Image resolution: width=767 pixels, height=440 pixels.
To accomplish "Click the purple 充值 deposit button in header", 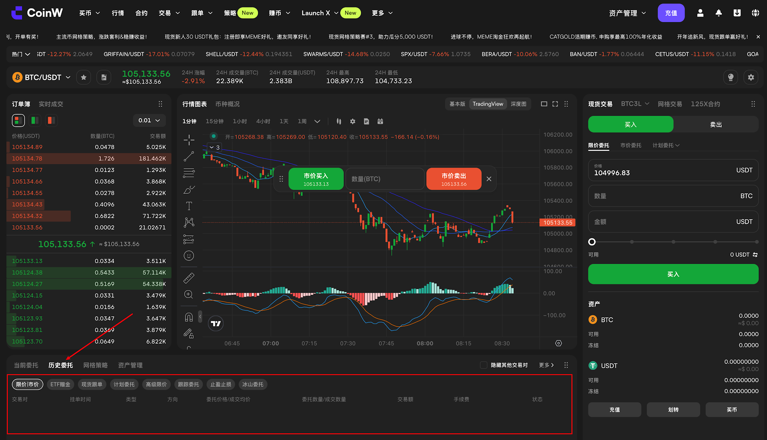I will [x=671, y=13].
